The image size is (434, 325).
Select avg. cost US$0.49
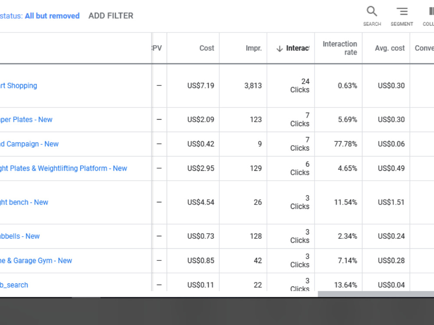[391, 168]
